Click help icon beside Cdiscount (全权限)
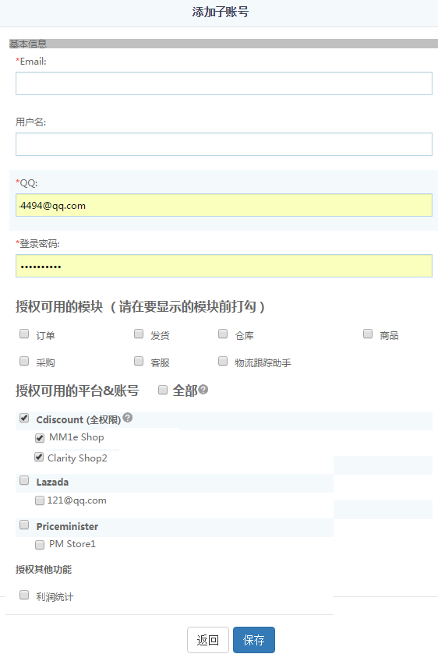The width and height of the screenshot is (438, 661). [x=128, y=418]
